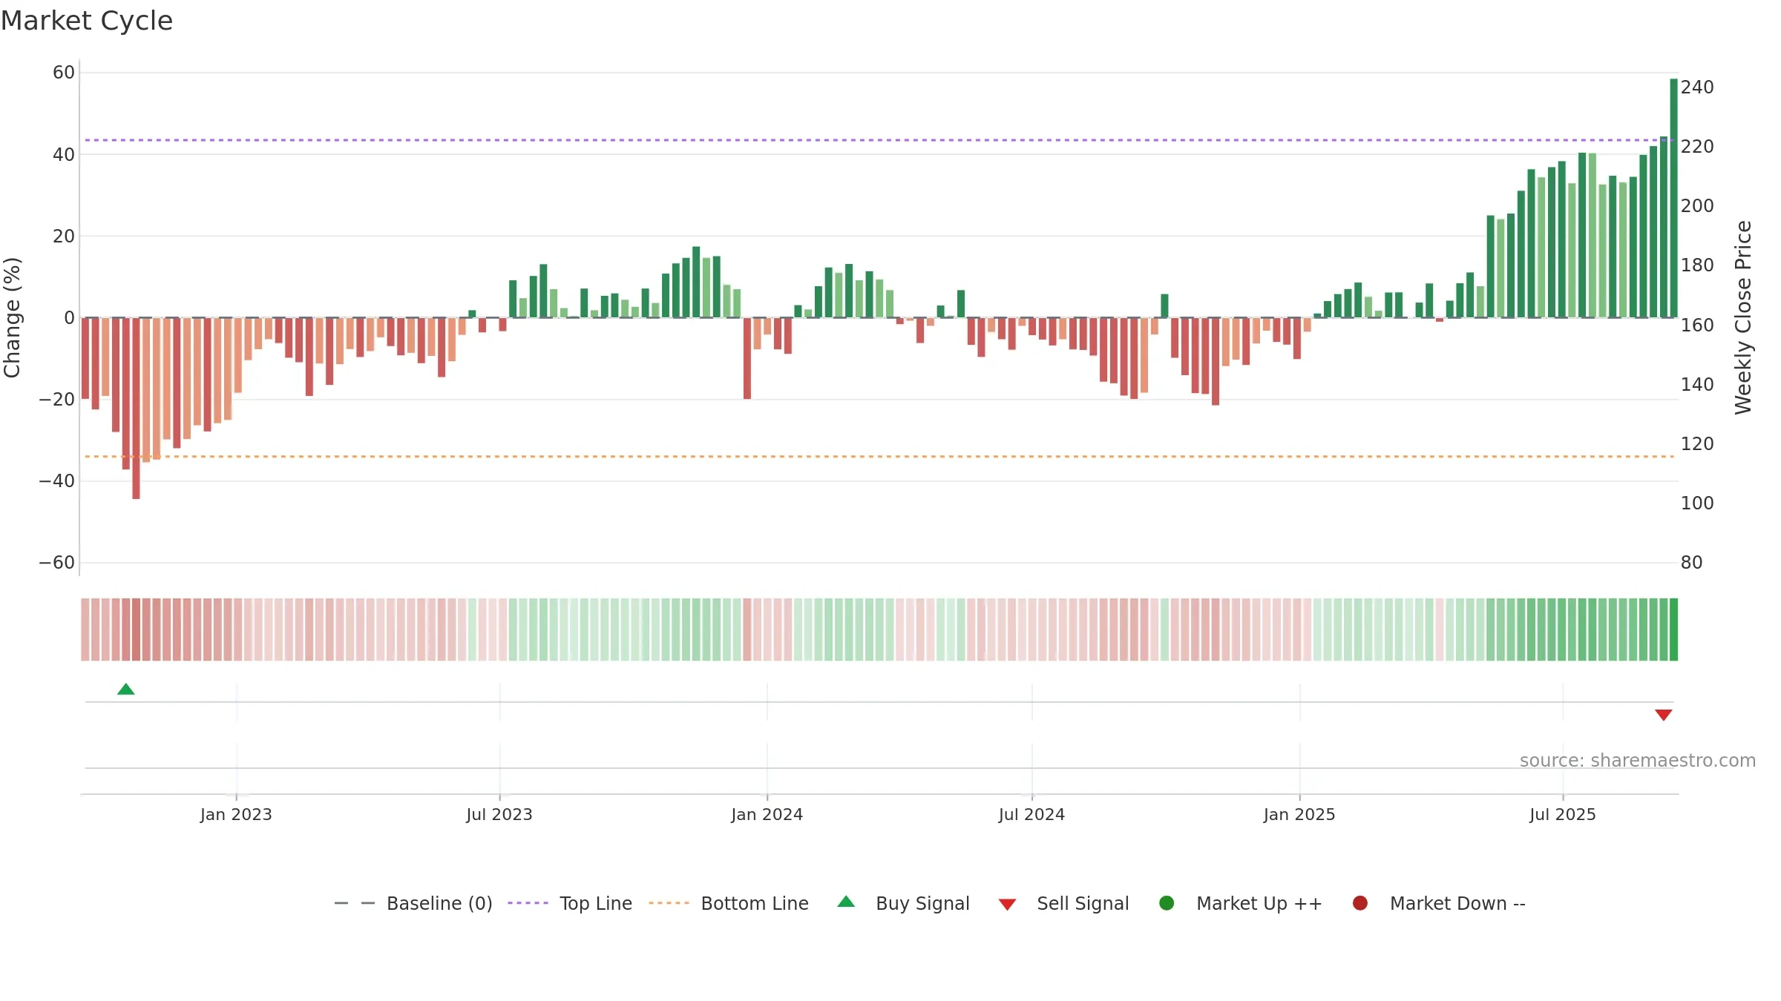This screenshot has width=1781, height=1001.
Task: Click the −60 label on the left axis
Action: (57, 563)
